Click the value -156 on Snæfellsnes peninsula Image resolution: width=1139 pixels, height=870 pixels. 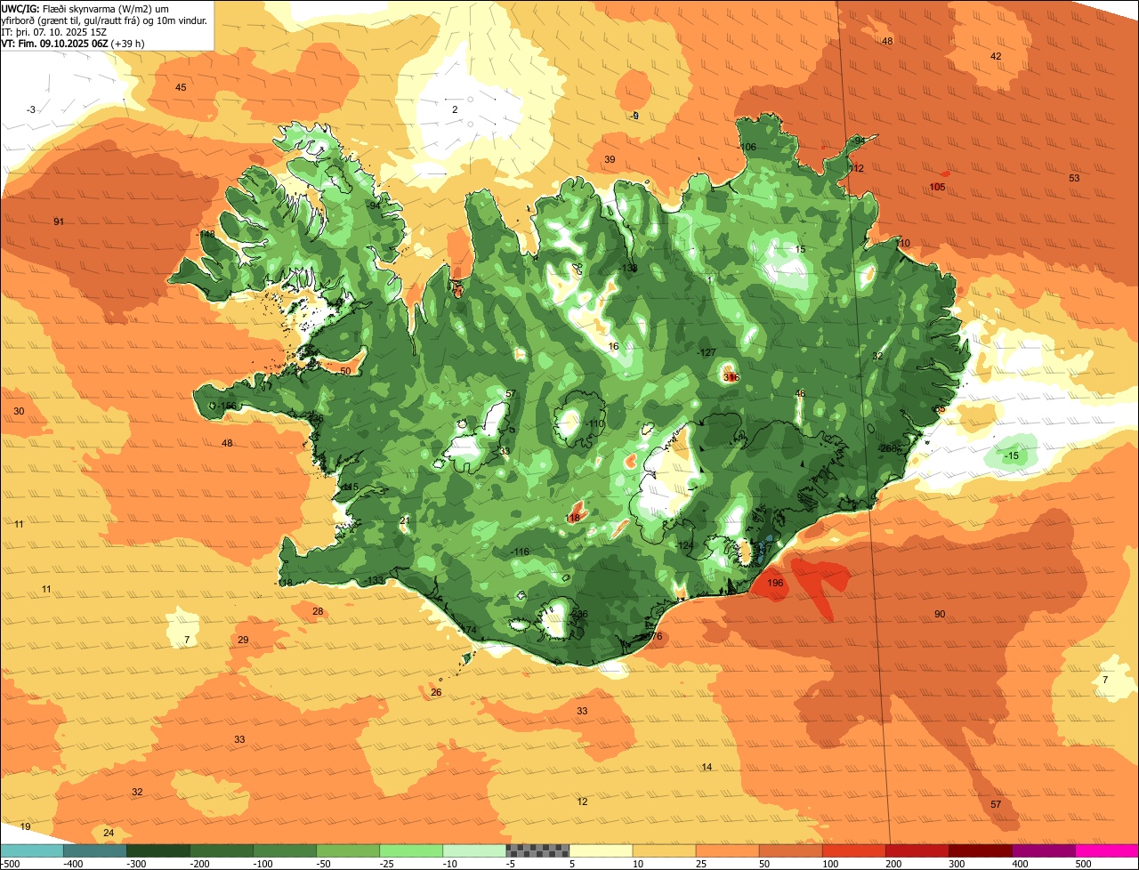227,406
